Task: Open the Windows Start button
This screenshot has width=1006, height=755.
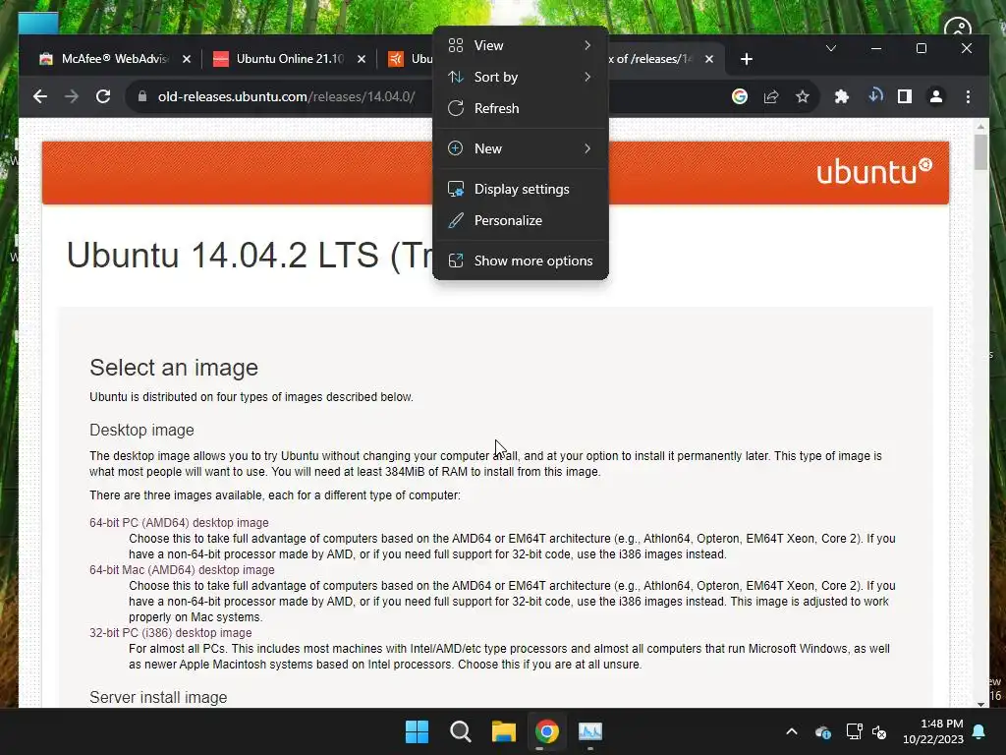Action: [417, 731]
